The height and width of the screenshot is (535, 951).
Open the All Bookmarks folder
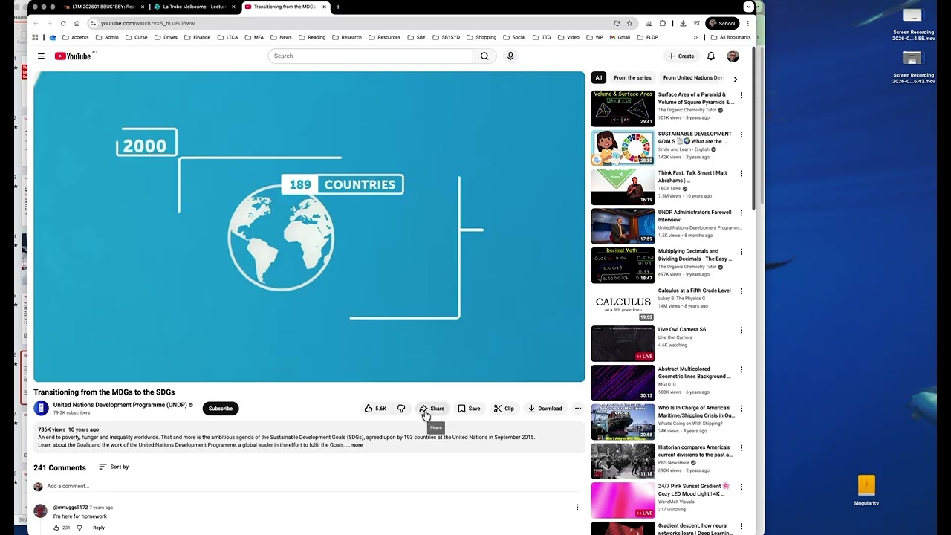point(730,37)
